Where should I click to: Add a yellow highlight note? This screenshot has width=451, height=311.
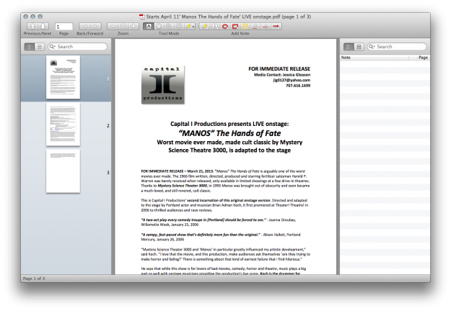245,27
